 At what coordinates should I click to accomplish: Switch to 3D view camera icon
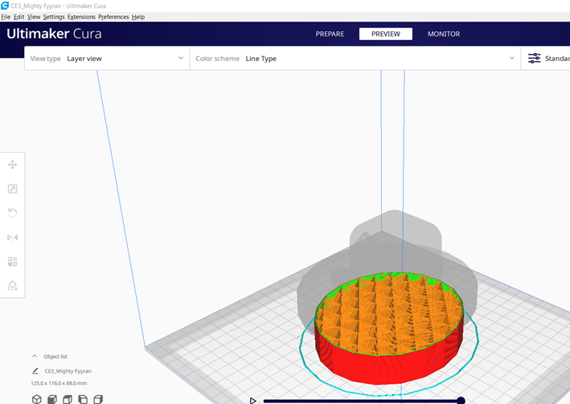pyautogui.click(x=37, y=399)
